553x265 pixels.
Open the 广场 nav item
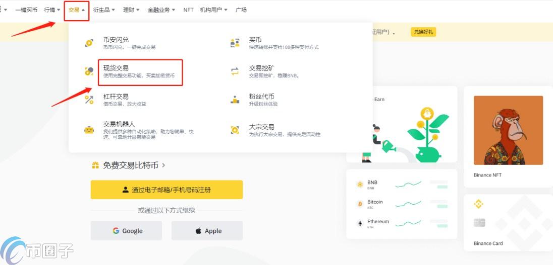click(241, 10)
